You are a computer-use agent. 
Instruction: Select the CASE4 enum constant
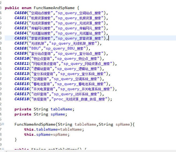[20, 33]
